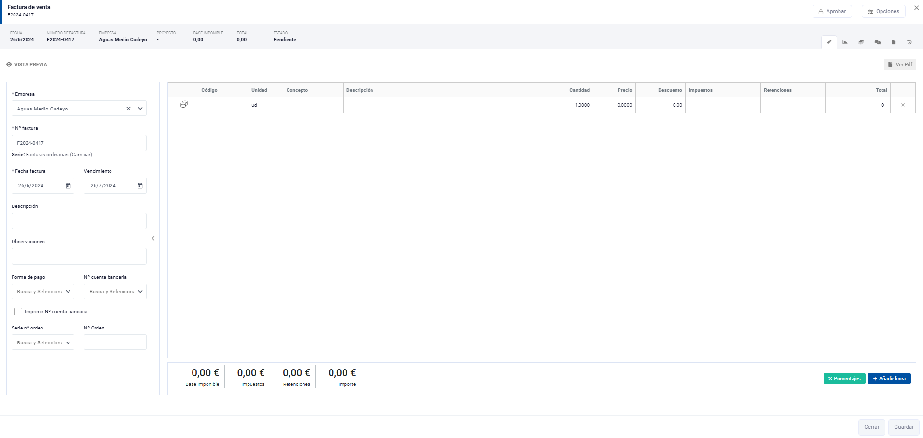Open the pencil edit tab
This screenshot has width=923, height=438.
(x=829, y=42)
